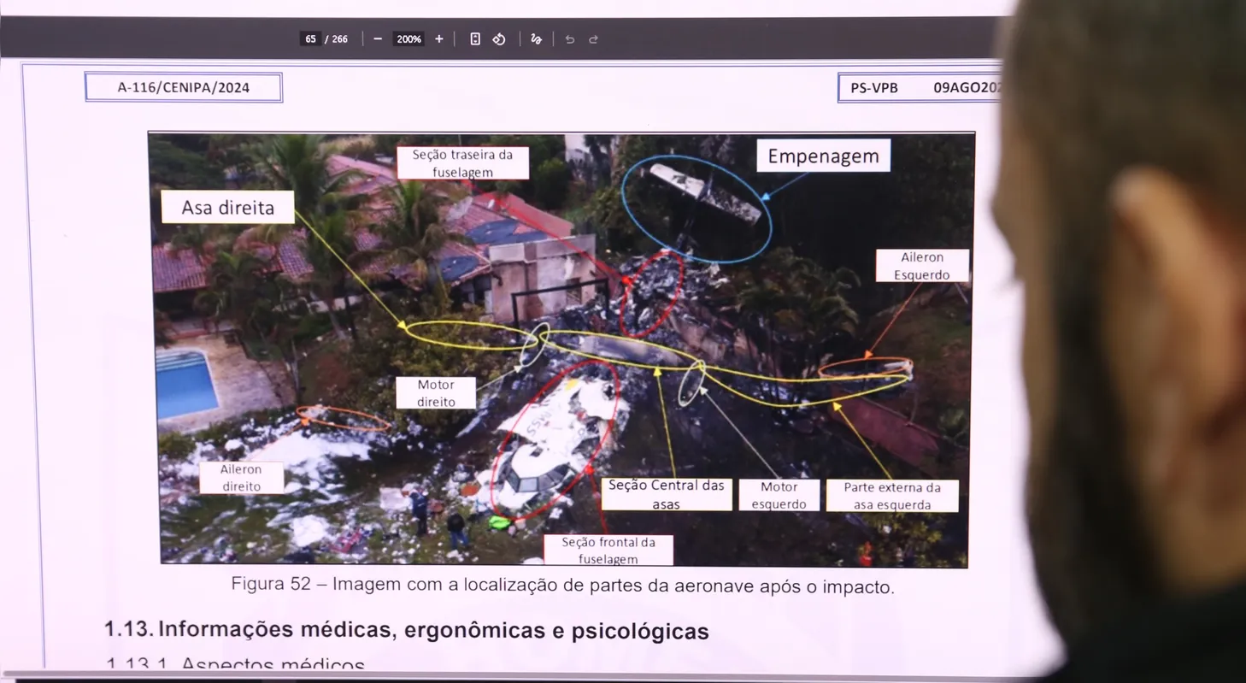
Task: Click the heading '1.13. Informações médicas, ergonômicas e psicológicas'
Action: pyautogui.click(x=407, y=631)
